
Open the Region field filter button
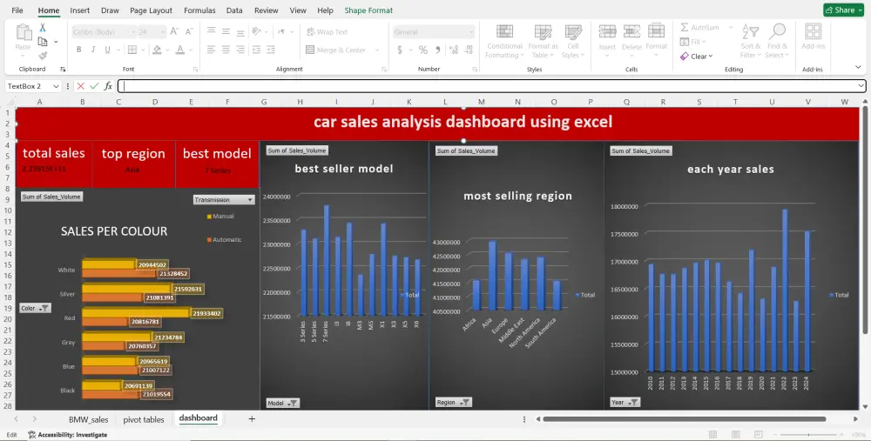pos(454,403)
